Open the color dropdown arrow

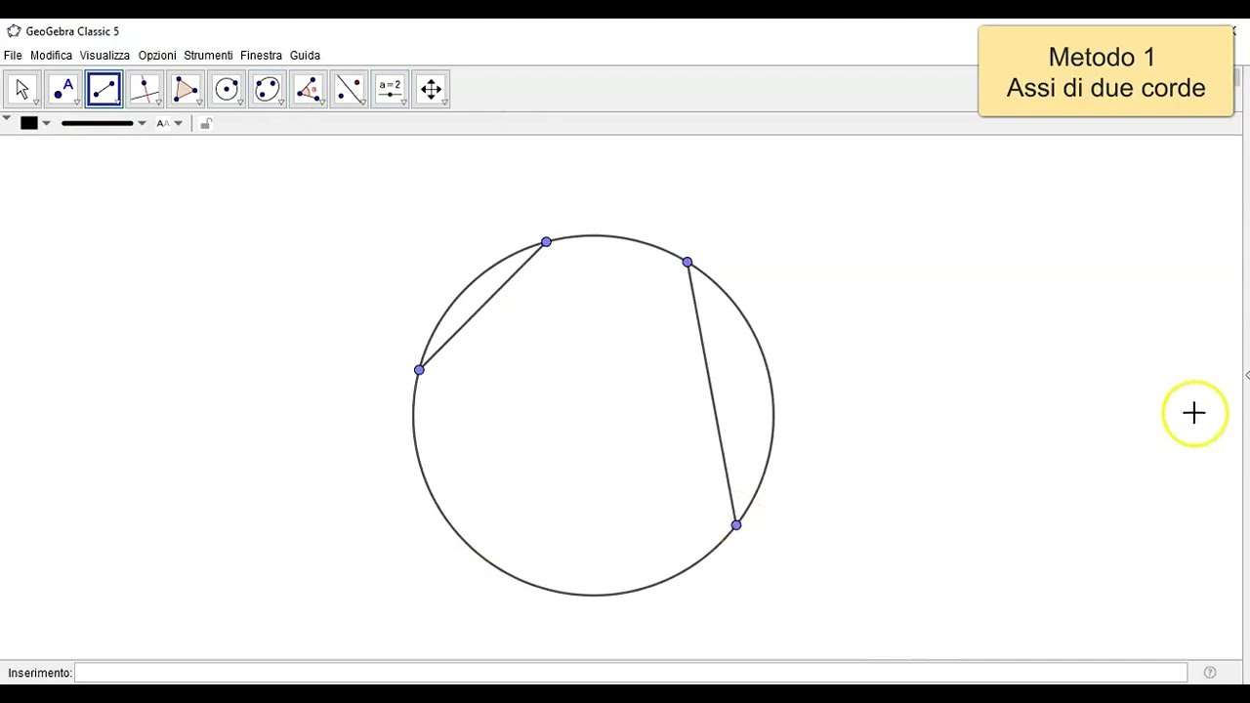pos(46,123)
